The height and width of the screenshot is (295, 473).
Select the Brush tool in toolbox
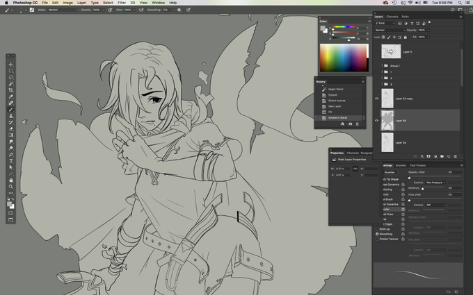(x=11, y=110)
